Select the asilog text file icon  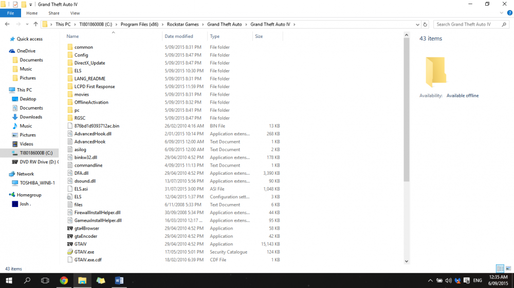(70, 150)
